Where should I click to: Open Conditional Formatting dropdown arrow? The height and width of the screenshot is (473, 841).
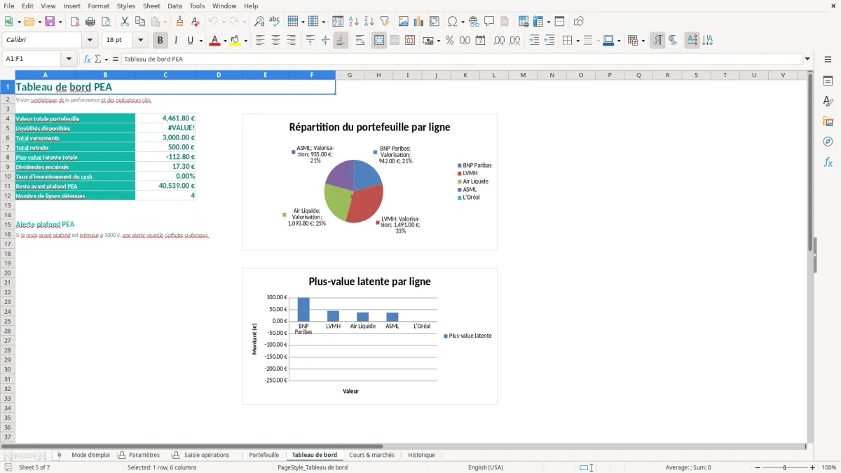coord(643,41)
